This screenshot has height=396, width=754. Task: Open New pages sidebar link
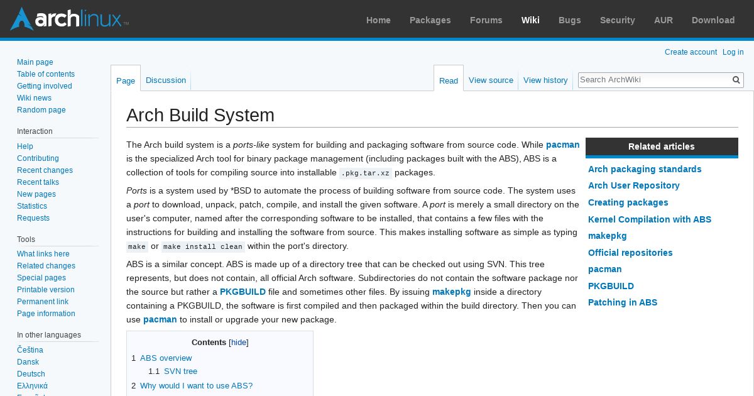36,194
